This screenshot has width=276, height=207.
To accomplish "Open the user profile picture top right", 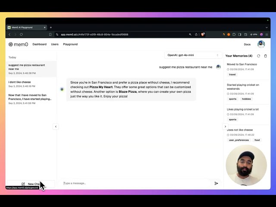I will (261, 44).
